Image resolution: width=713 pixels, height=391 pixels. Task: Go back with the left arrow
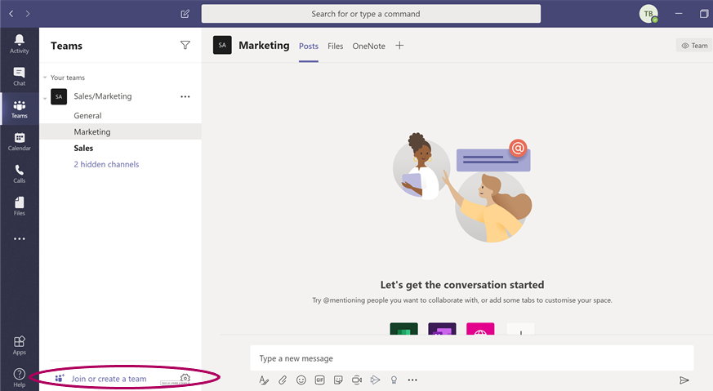click(11, 14)
